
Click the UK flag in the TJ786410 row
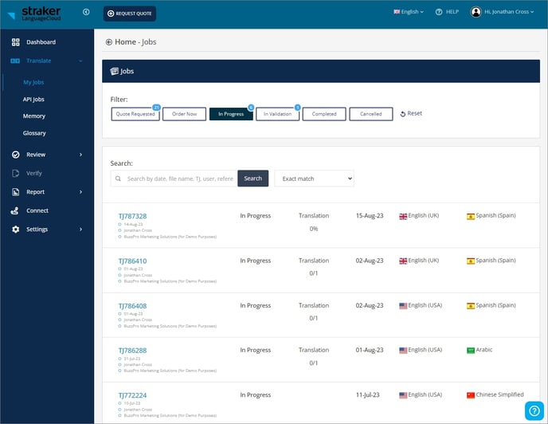click(403, 261)
